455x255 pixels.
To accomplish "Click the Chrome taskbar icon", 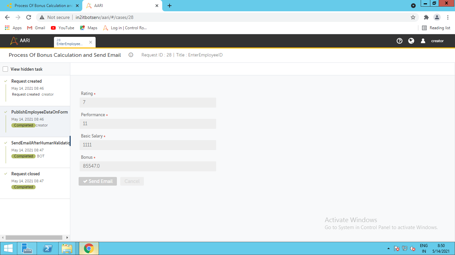I will [x=89, y=248].
